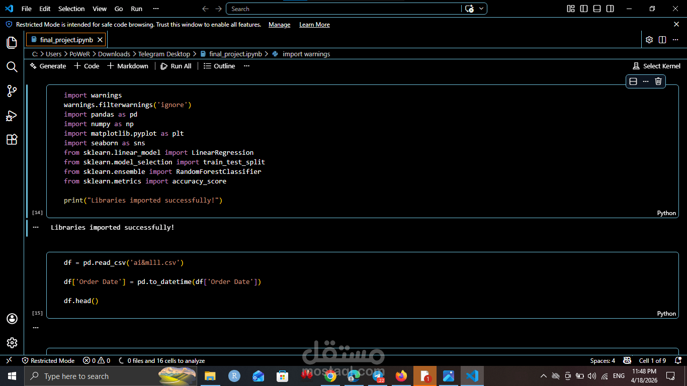
Task: Open the Selection menu
Action: (x=71, y=9)
